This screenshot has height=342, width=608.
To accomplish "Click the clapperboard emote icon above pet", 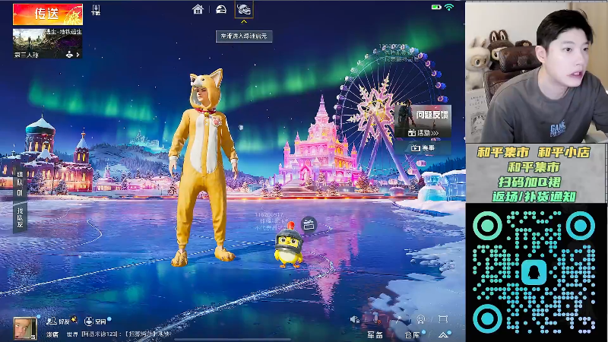I will (x=309, y=223).
